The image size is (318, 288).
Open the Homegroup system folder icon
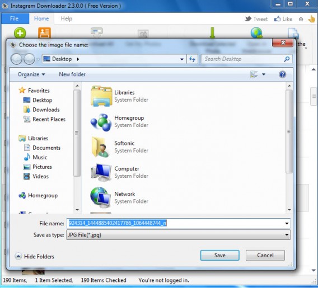[101, 122]
